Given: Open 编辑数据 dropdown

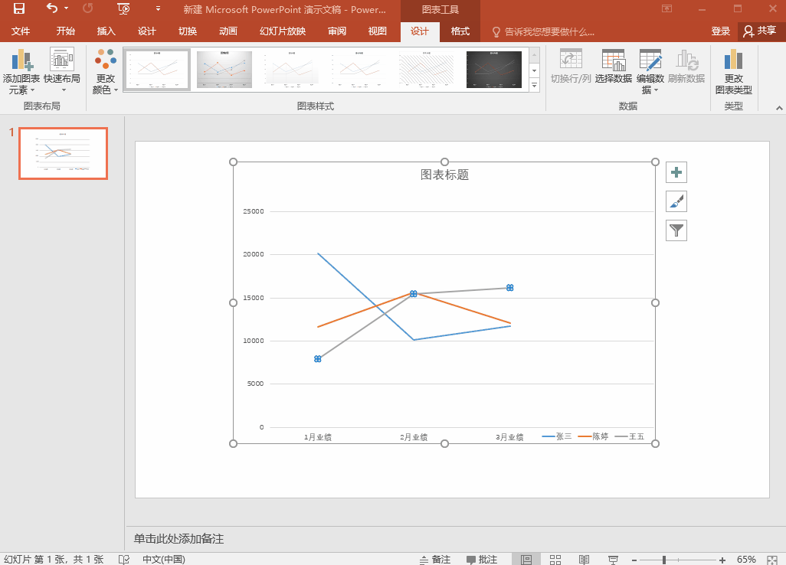Looking at the screenshot, I should pos(650,70).
